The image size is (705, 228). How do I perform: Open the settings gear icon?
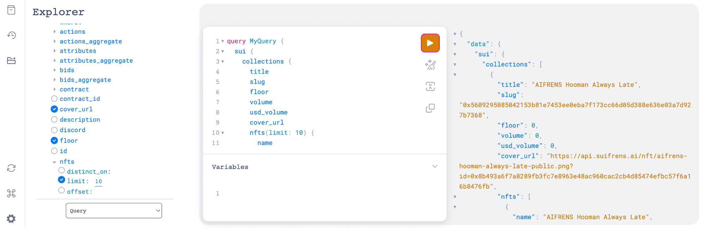point(11,219)
